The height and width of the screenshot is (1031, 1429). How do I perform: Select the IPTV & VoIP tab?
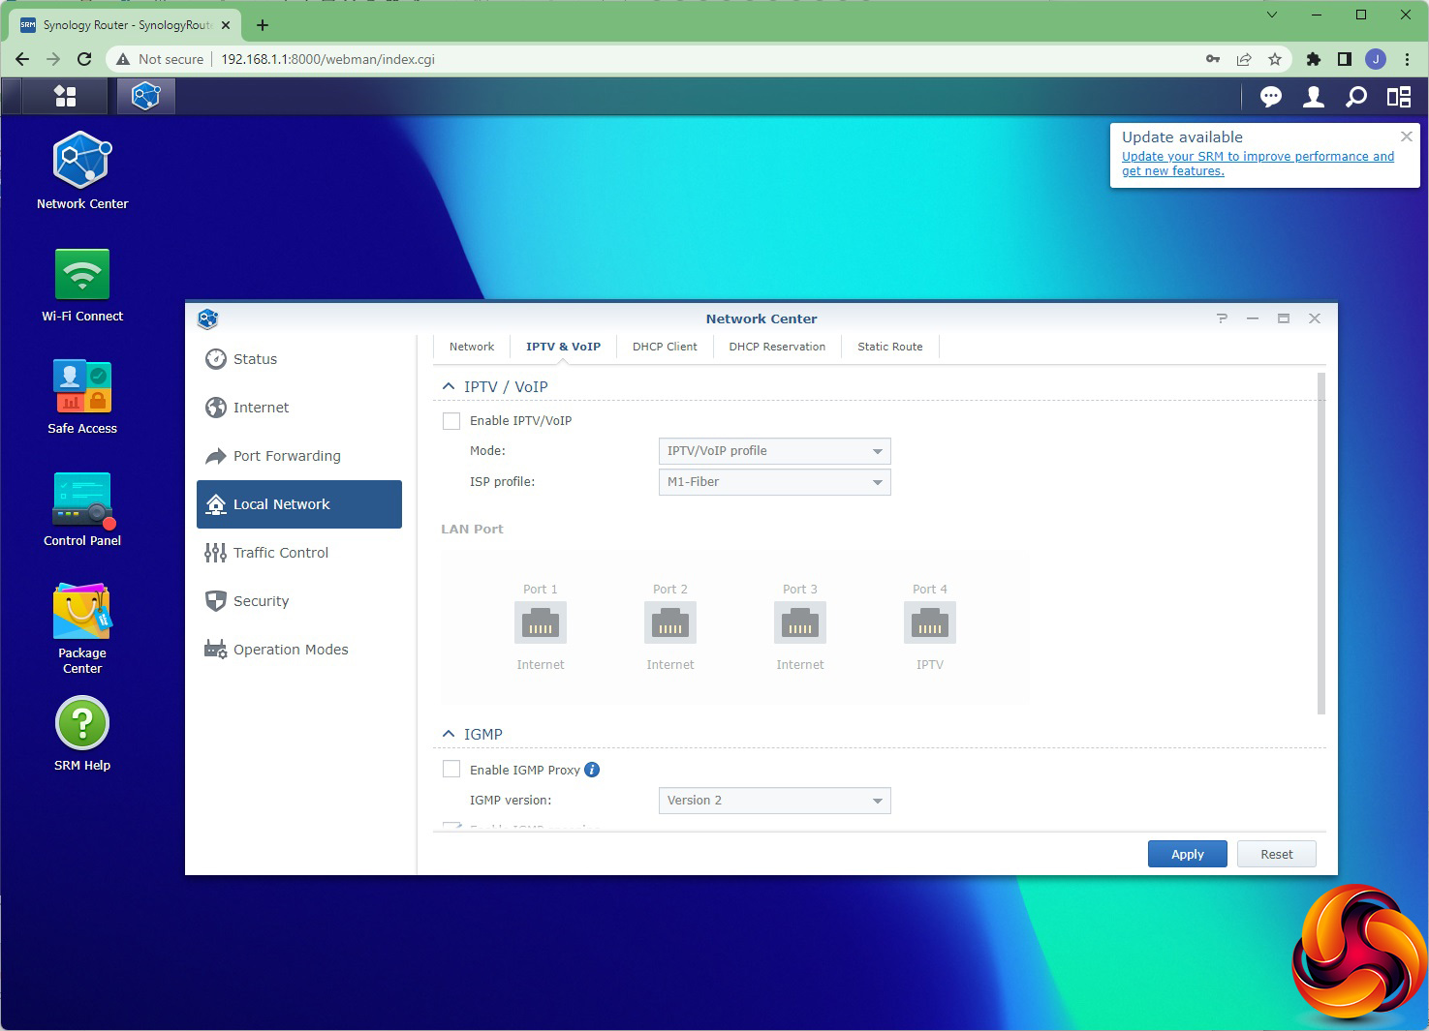point(563,347)
